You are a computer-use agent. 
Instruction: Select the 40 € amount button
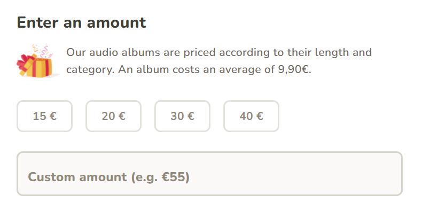(x=251, y=116)
